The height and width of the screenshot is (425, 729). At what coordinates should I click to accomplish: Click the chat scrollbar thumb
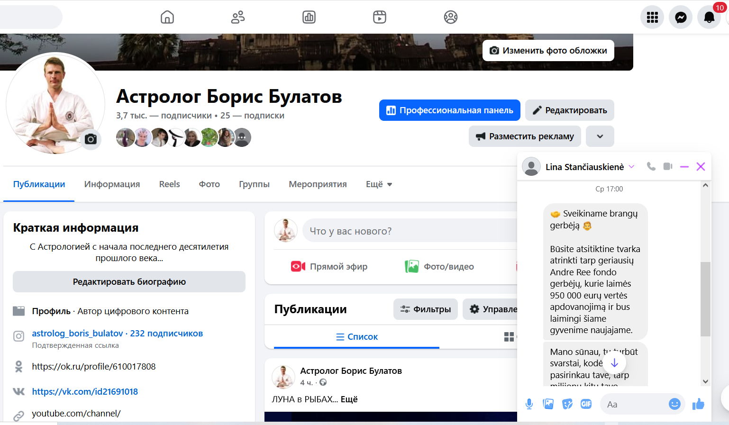click(705, 299)
